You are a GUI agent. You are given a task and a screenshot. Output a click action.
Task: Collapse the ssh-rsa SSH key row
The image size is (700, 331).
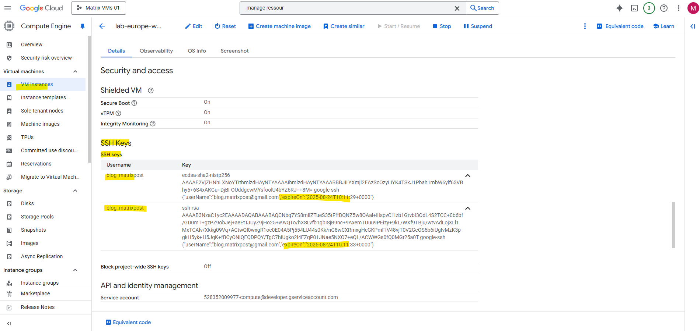pos(468,209)
